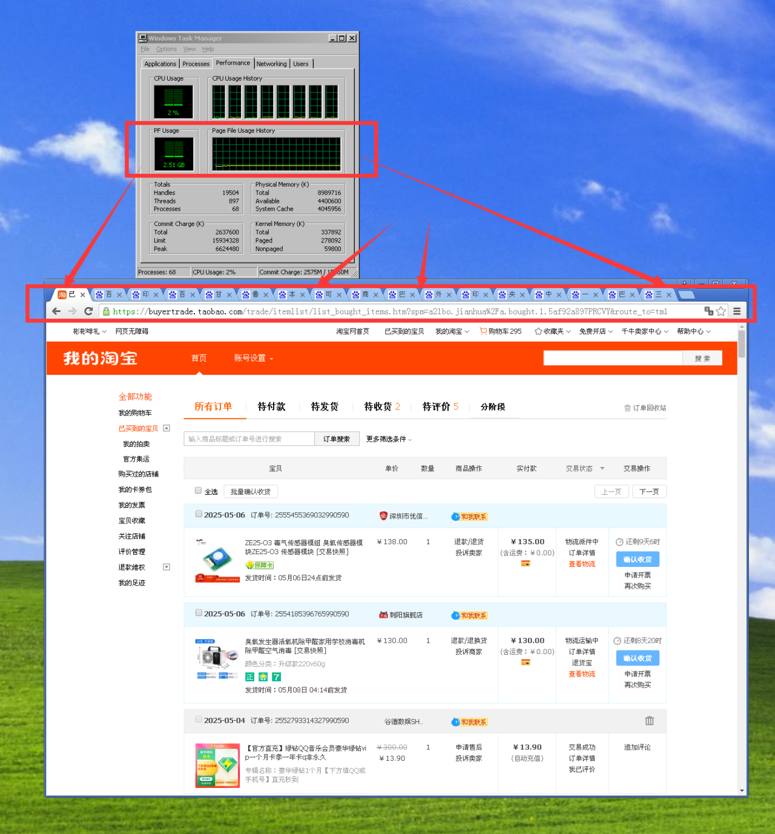Click the 我的足迹 sidebar link
The image size is (775, 834).
pyautogui.click(x=131, y=583)
